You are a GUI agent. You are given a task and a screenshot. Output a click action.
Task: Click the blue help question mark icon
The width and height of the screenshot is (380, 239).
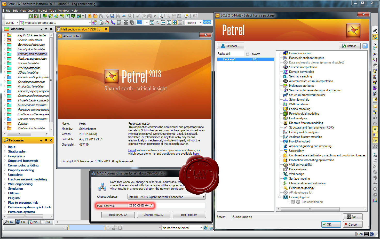[365, 46]
